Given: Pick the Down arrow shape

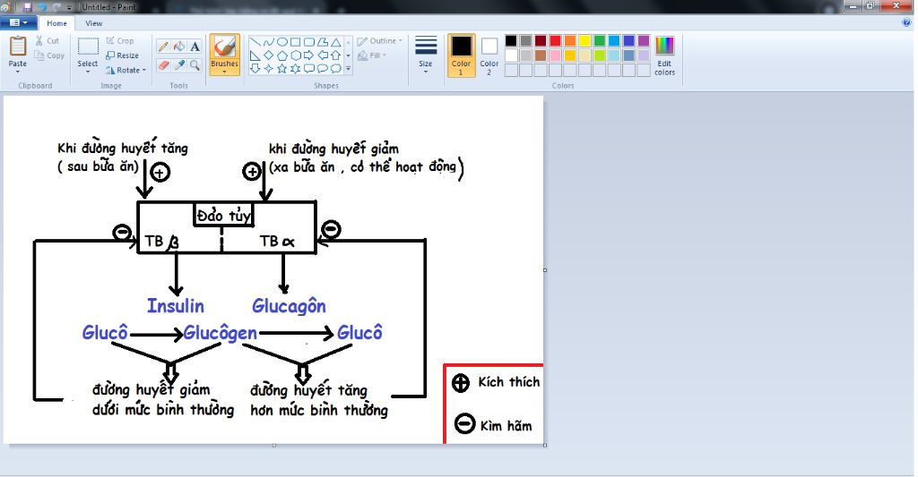Looking at the screenshot, I should coord(255,68).
